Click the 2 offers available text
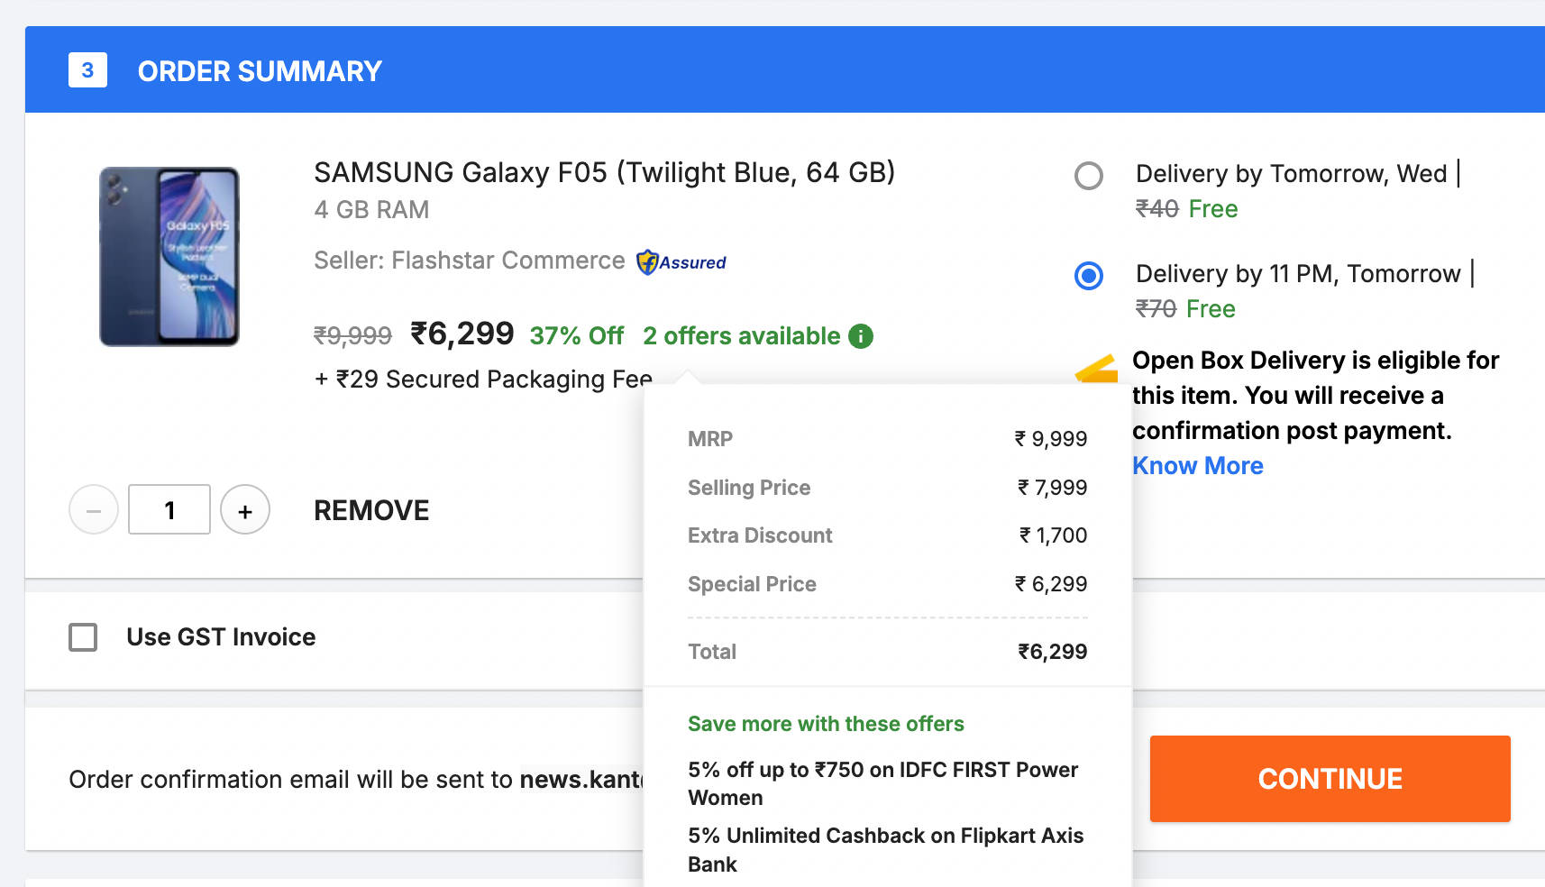This screenshot has height=887, width=1545. [741, 336]
